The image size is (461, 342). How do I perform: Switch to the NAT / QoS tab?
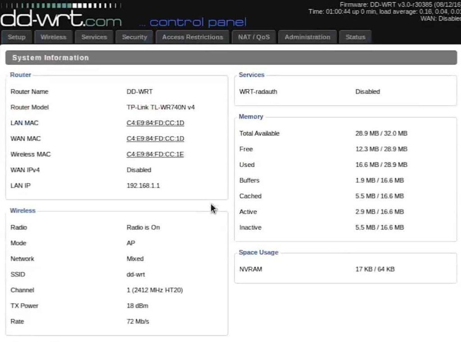point(253,37)
